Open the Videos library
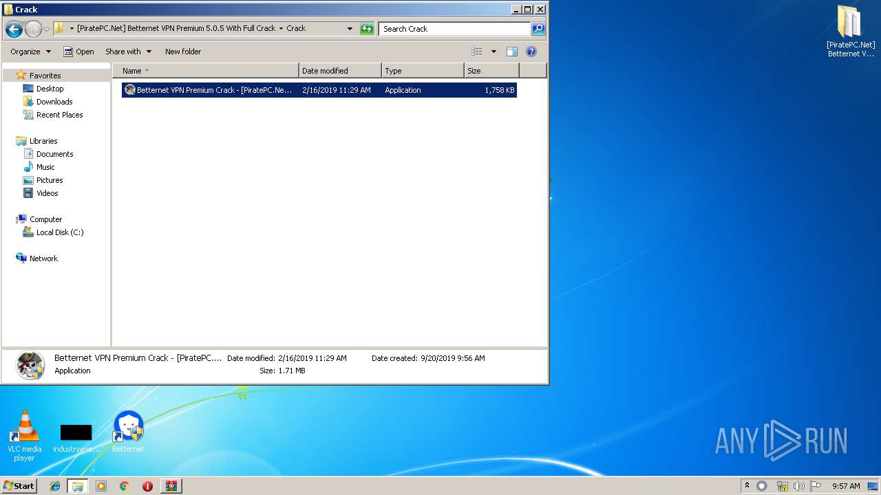The image size is (881, 495). [x=47, y=193]
